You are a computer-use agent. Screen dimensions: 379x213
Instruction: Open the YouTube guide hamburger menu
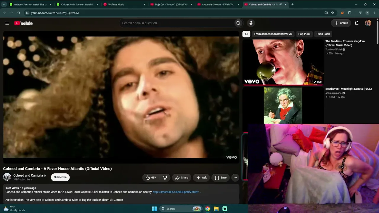click(x=7, y=23)
